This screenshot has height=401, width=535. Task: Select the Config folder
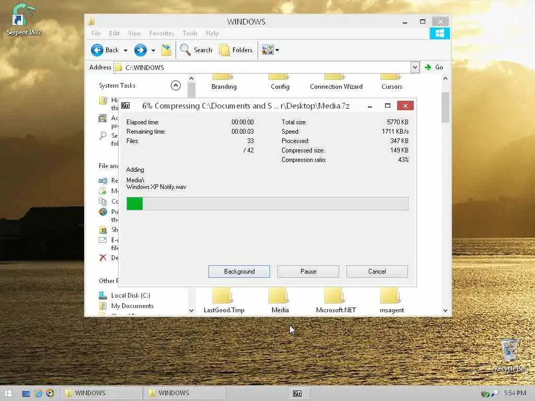point(280,82)
